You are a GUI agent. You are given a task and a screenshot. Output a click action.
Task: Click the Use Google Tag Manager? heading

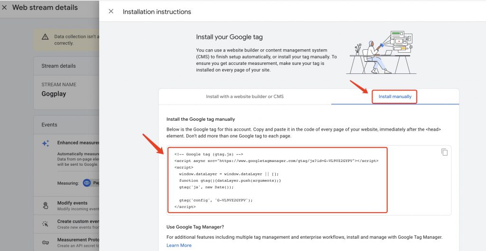pyautogui.click(x=195, y=227)
